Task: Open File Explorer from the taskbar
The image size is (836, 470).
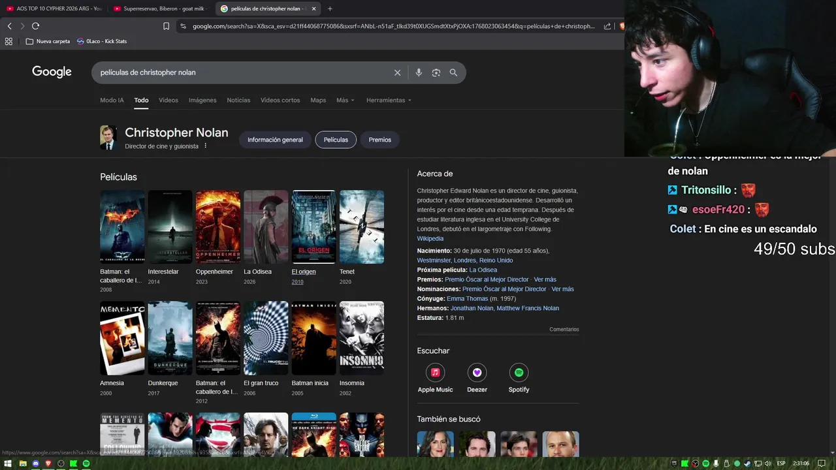Action: (22, 463)
